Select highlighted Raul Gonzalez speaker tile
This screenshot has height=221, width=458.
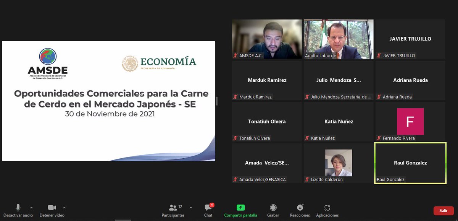[x=410, y=163]
